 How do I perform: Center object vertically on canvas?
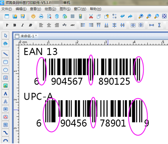[141, 25]
